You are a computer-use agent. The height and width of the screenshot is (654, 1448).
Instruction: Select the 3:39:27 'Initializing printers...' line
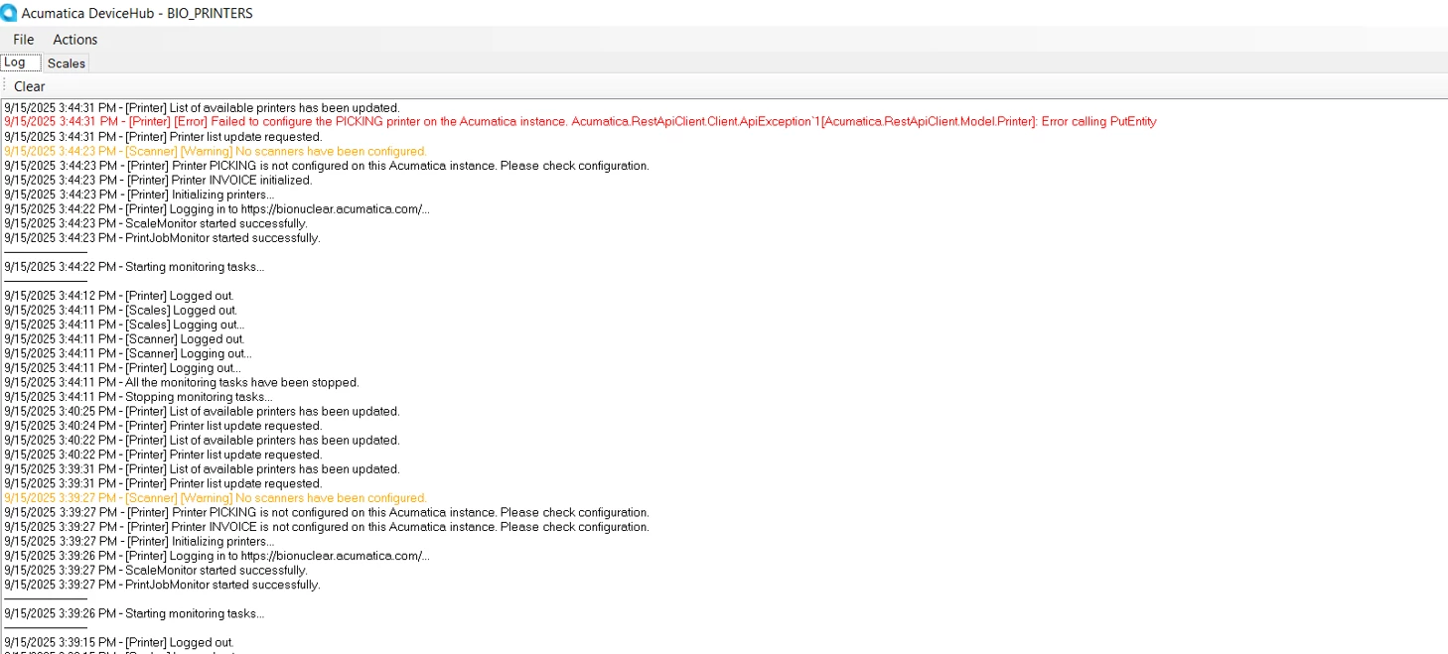pyautogui.click(x=139, y=542)
